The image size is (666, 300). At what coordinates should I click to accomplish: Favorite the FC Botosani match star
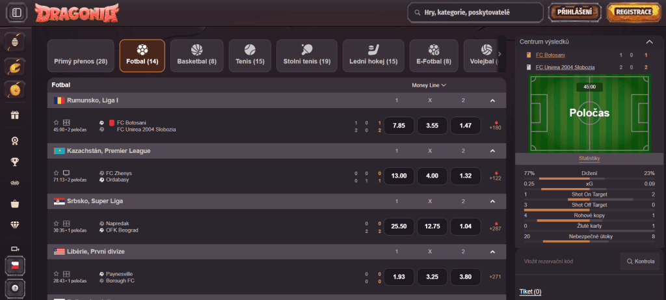(57, 122)
